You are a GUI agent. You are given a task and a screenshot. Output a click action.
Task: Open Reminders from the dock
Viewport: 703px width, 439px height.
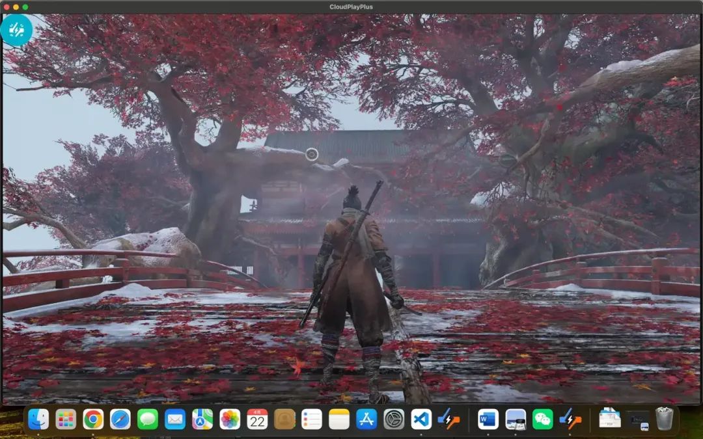tap(312, 419)
